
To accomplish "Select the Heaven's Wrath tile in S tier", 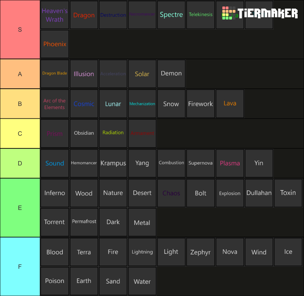I will (x=54, y=15).
